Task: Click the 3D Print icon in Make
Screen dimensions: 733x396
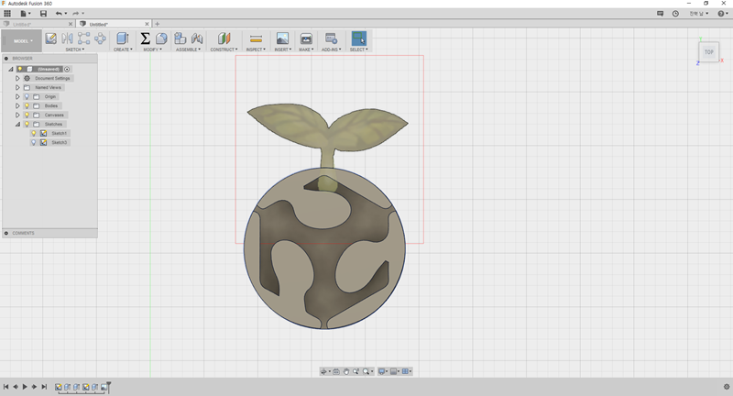Action: click(x=306, y=38)
